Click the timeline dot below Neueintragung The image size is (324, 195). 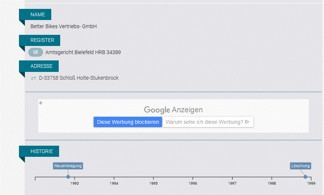click(x=68, y=177)
